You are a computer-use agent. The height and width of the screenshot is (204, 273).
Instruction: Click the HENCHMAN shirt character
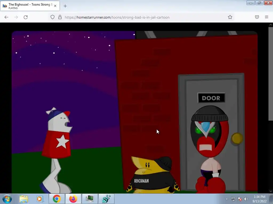pos(153,175)
